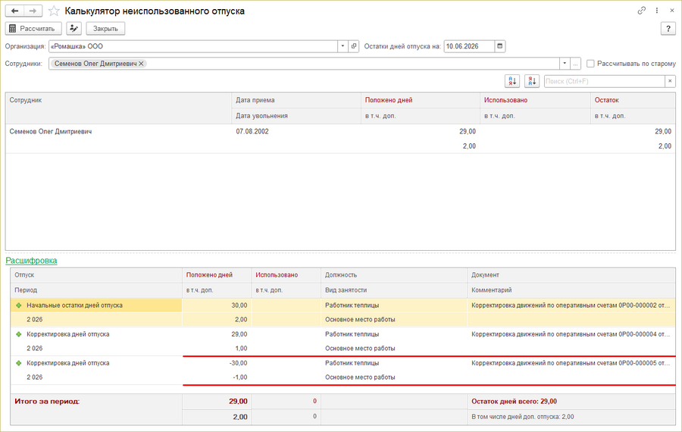Select the Семенов Олег Дмитриевич table row
Viewport: 682px width, 432px height.
click(340, 139)
